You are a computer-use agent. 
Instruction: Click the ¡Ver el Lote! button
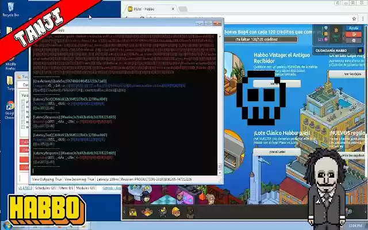coord(277,152)
